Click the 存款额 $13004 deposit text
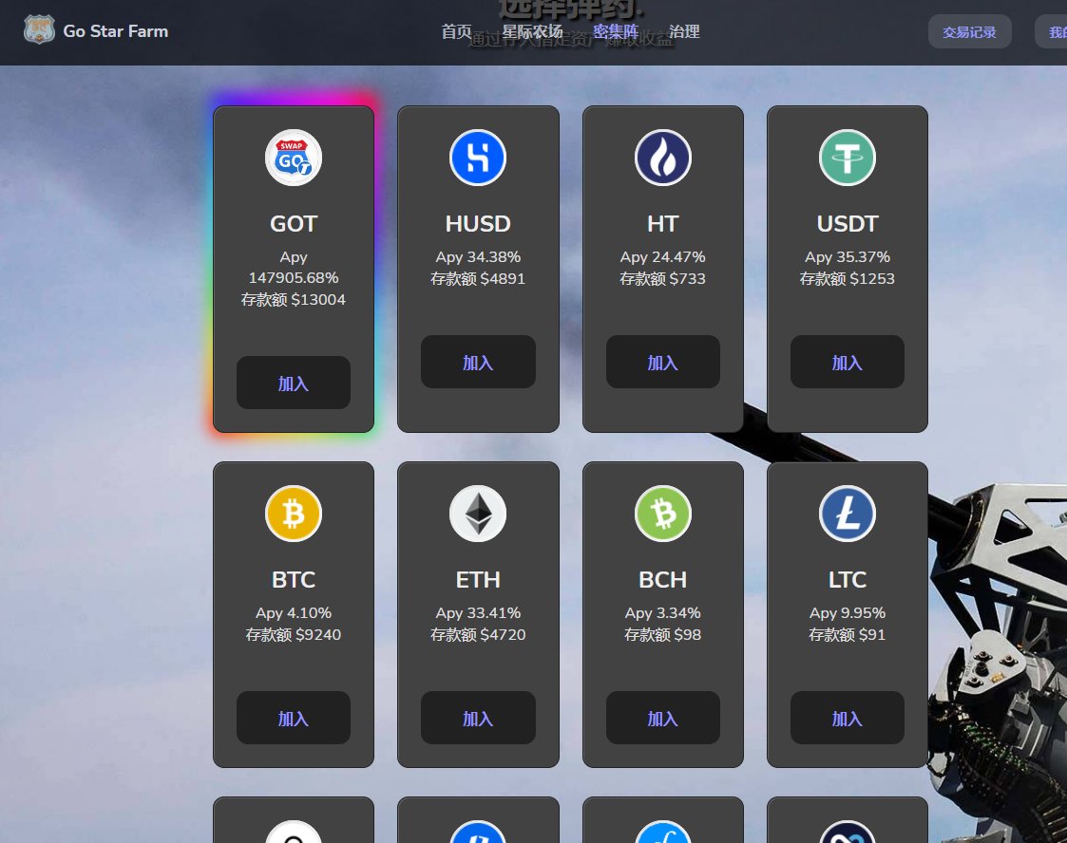Screen dimensions: 1067x843 click(294, 300)
